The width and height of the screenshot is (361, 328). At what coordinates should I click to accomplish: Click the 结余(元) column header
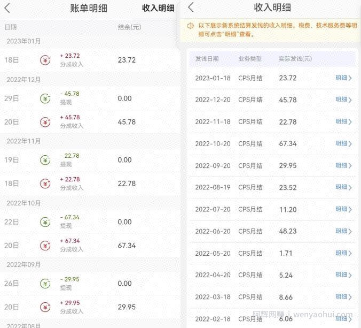(129, 27)
